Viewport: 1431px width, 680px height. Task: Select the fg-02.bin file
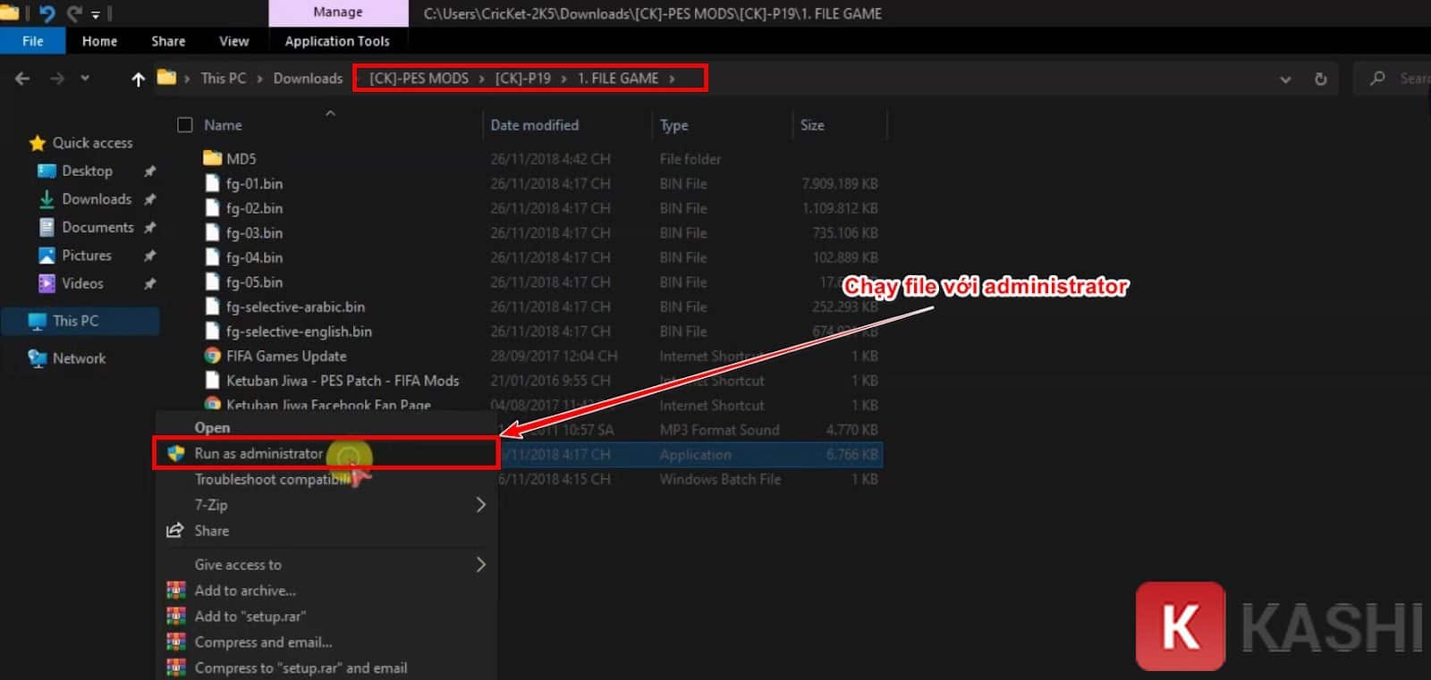254,208
